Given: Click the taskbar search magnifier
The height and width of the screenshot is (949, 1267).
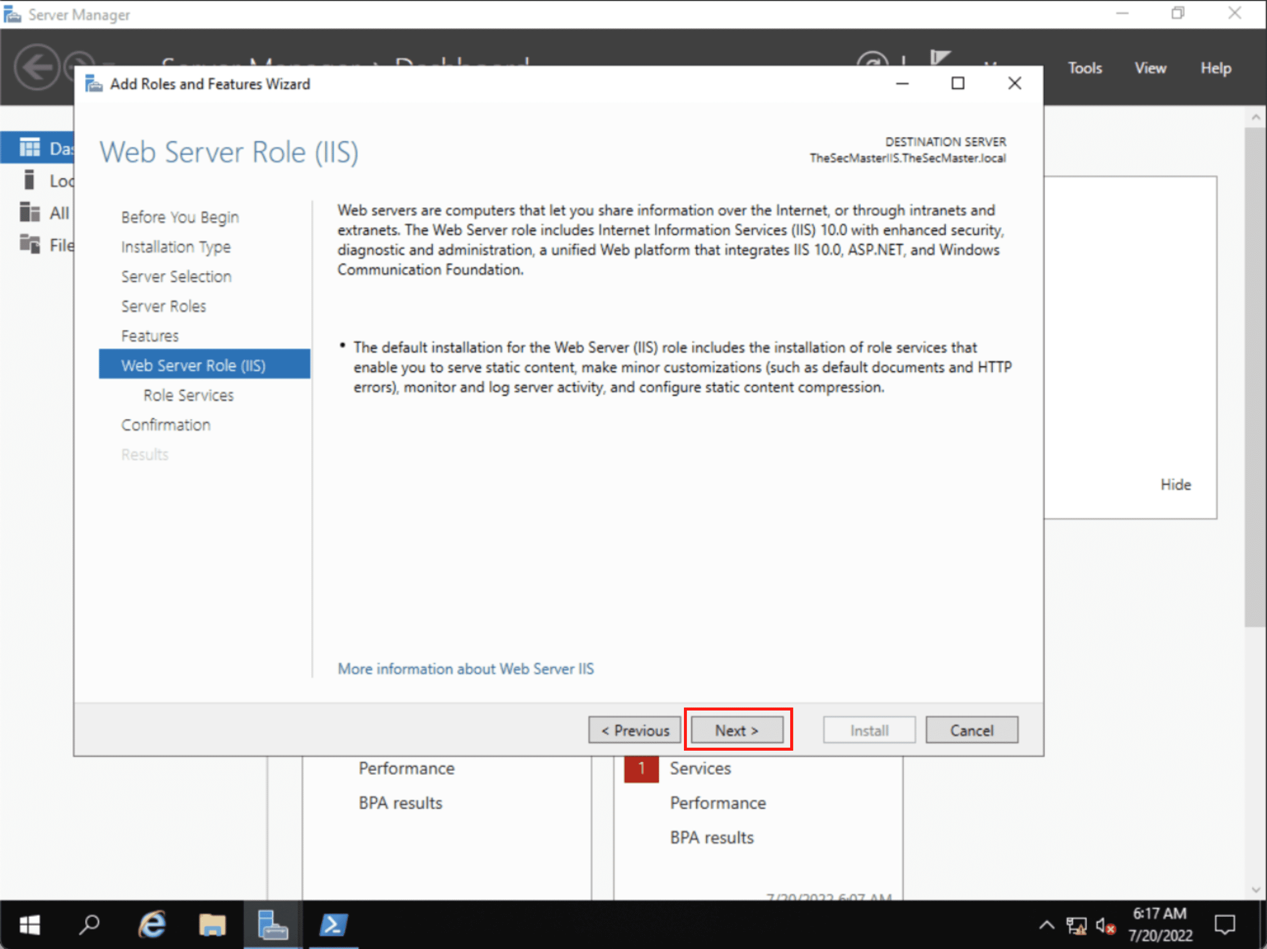Looking at the screenshot, I should [90, 925].
